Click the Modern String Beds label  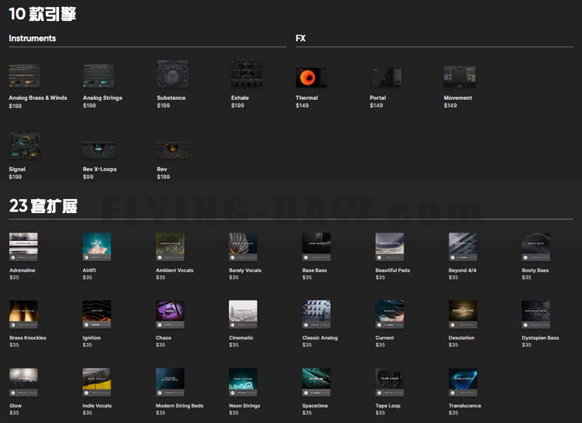tap(179, 406)
